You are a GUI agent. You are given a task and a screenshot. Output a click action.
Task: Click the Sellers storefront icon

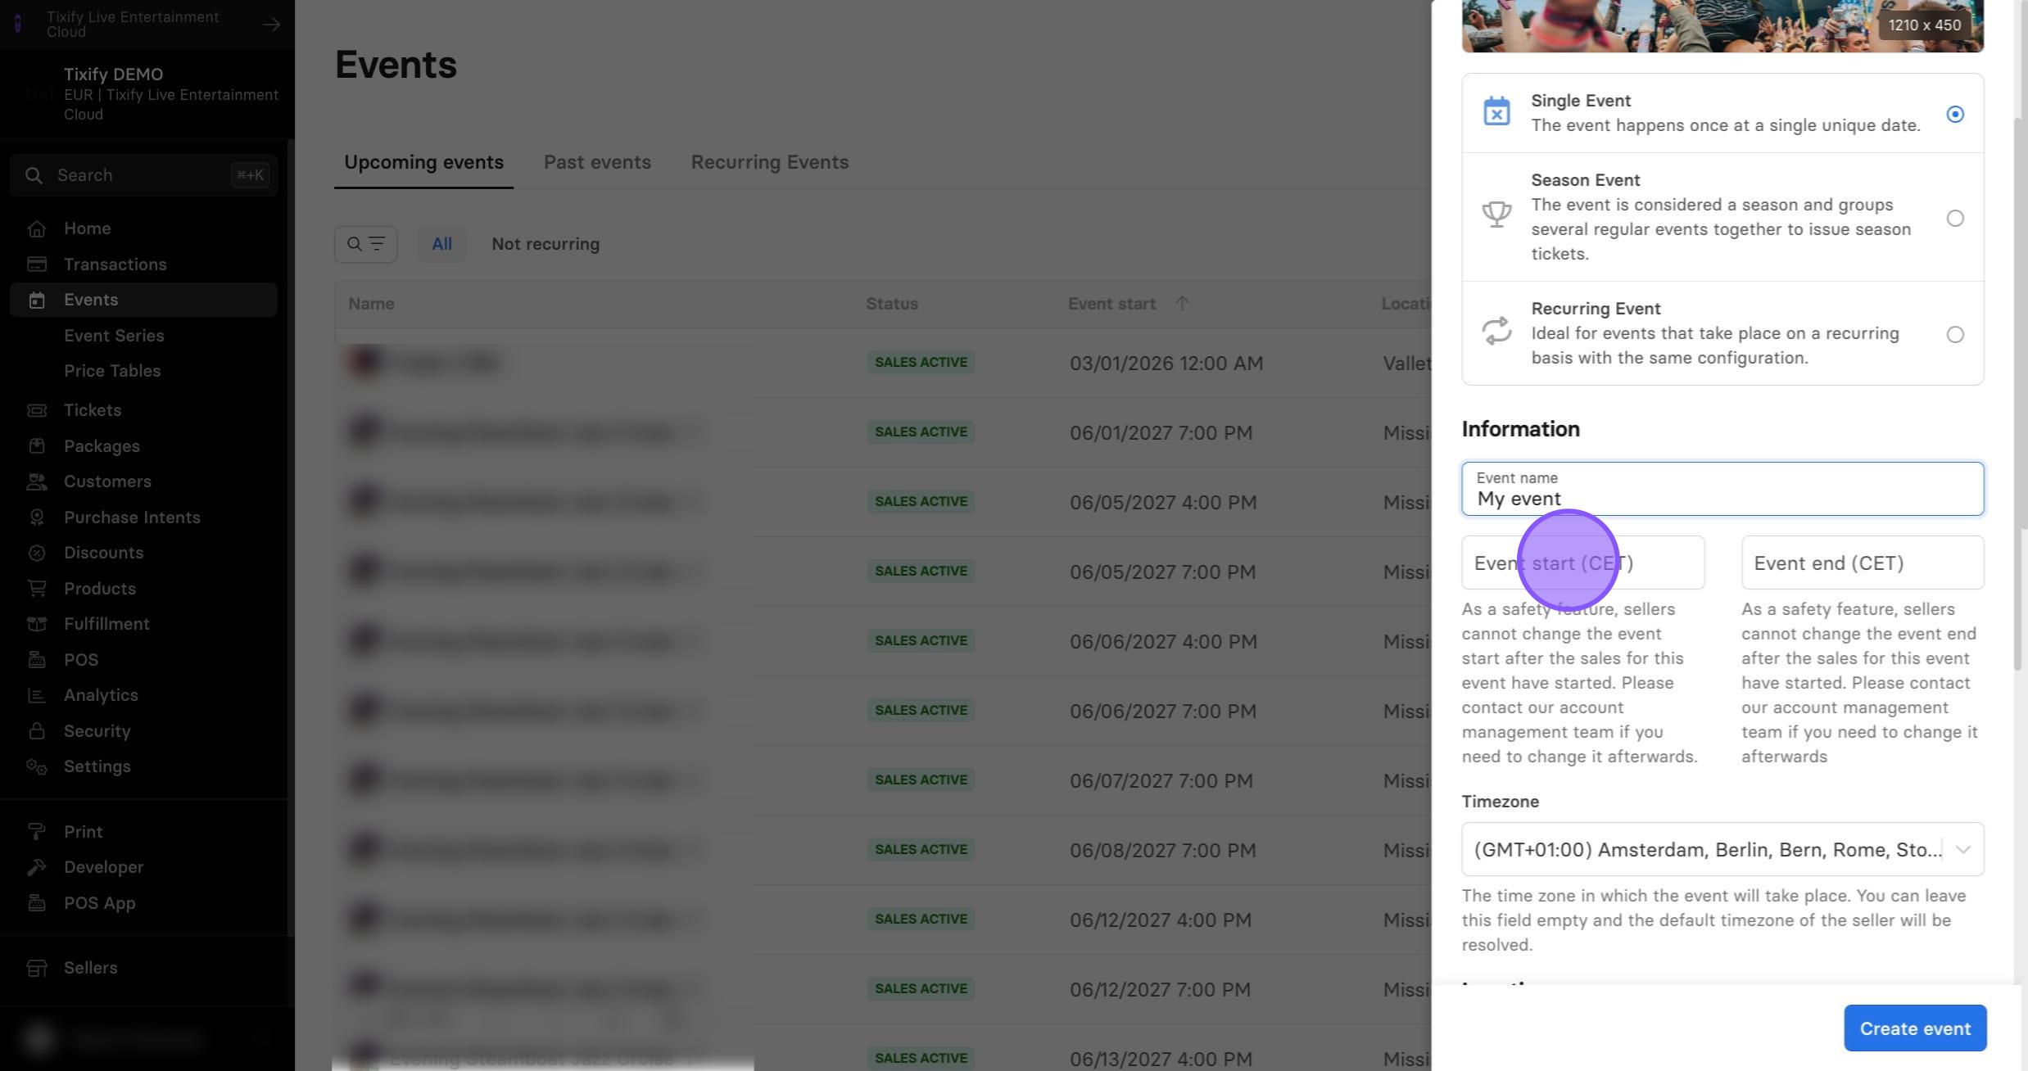coord(36,968)
